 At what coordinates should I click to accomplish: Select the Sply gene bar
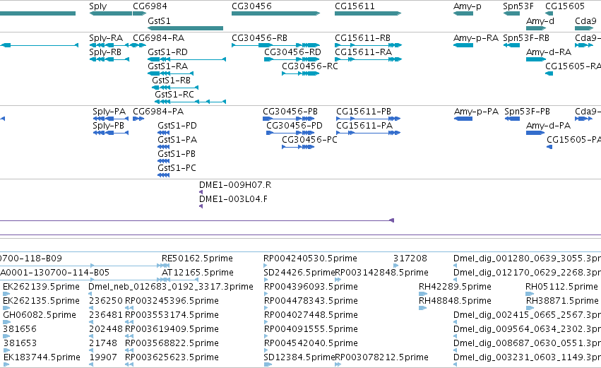click(x=111, y=13)
